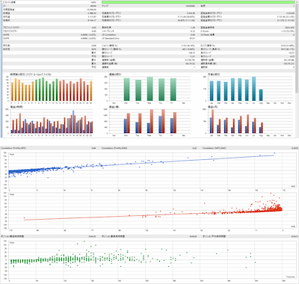Select the ヒストリー品質 row label
299x284 pixels.
9,2
